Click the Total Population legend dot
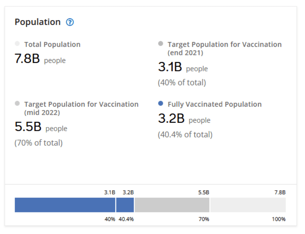Screen dimensions: 305x234 coord(17,44)
